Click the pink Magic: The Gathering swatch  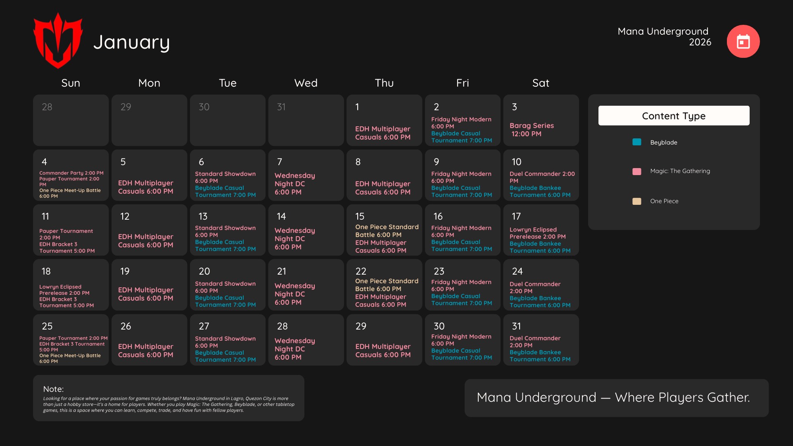point(636,171)
